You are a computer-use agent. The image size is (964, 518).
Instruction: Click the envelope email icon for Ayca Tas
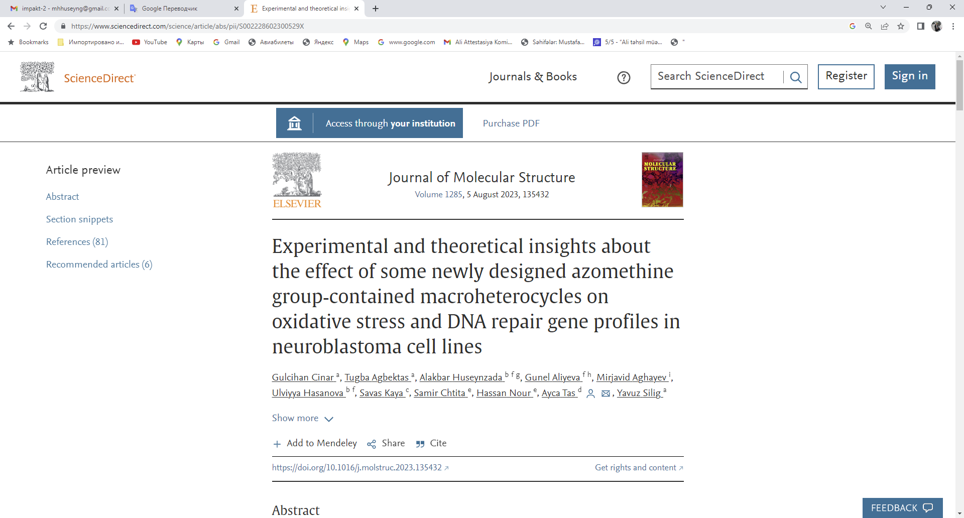point(606,394)
